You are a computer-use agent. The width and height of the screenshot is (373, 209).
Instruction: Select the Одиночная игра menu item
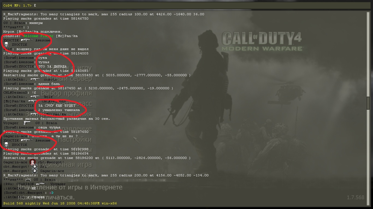tap(67, 165)
